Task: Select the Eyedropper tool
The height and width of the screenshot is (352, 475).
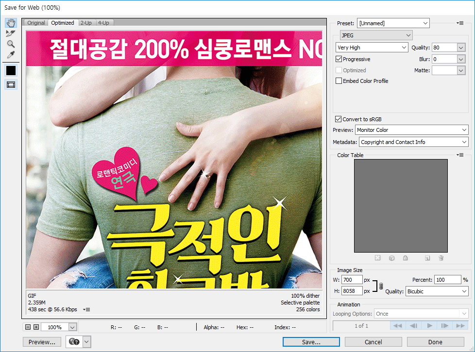Action: [x=11, y=55]
